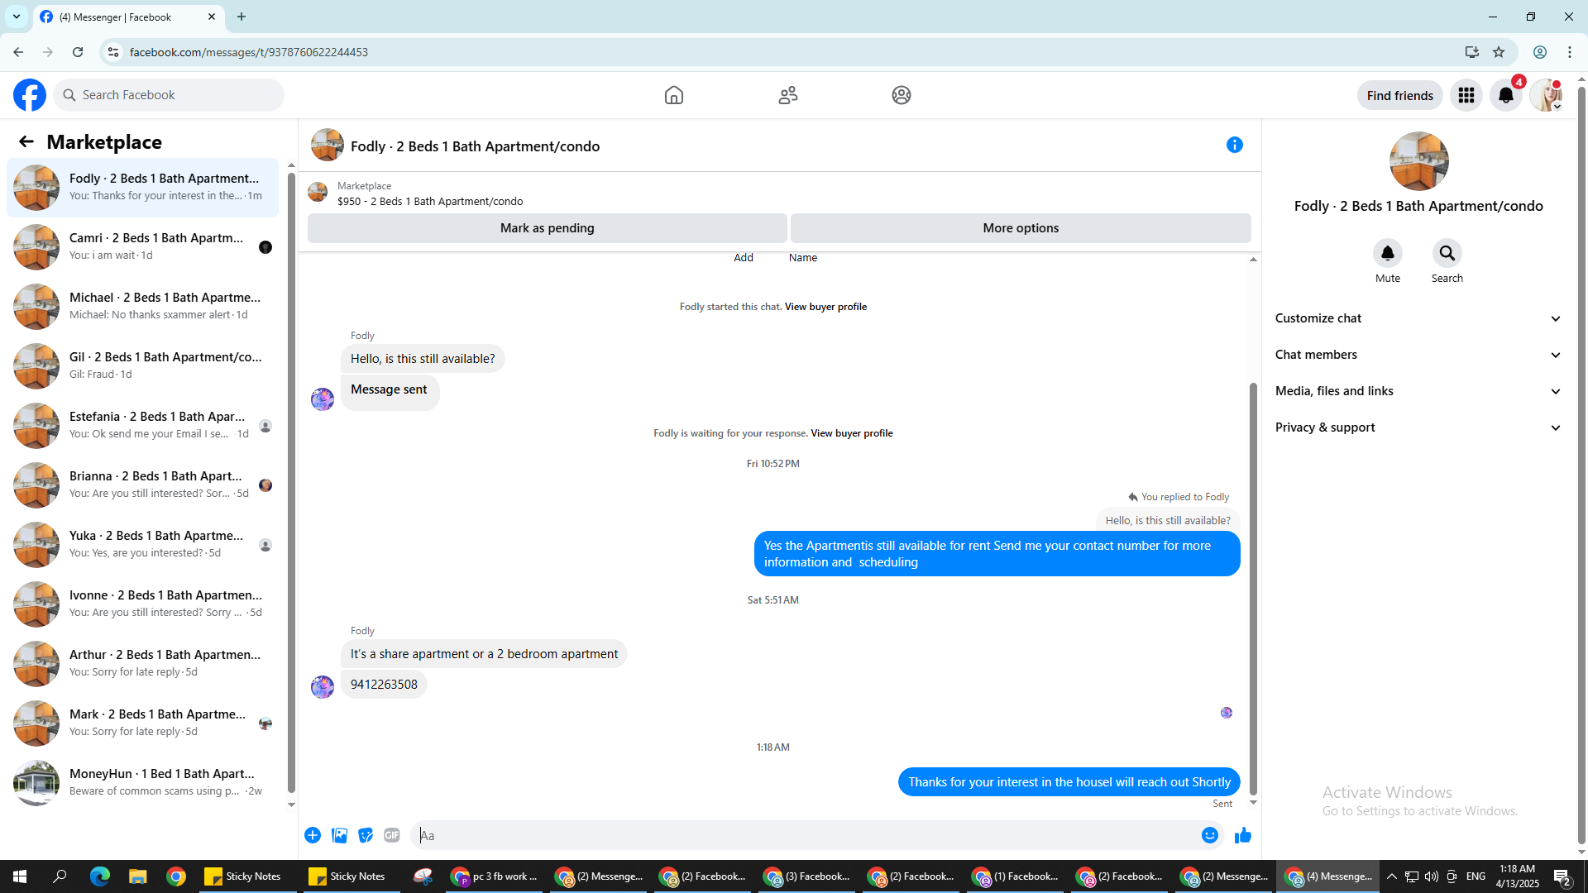The image size is (1588, 893).
Task: Open conversation information icon
Action: pyautogui.click(x=1235, y=145)
